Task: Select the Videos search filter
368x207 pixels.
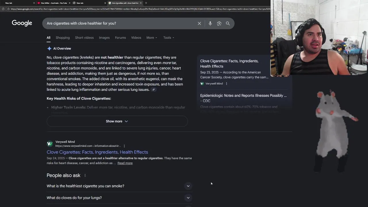Action: [136, 38]
